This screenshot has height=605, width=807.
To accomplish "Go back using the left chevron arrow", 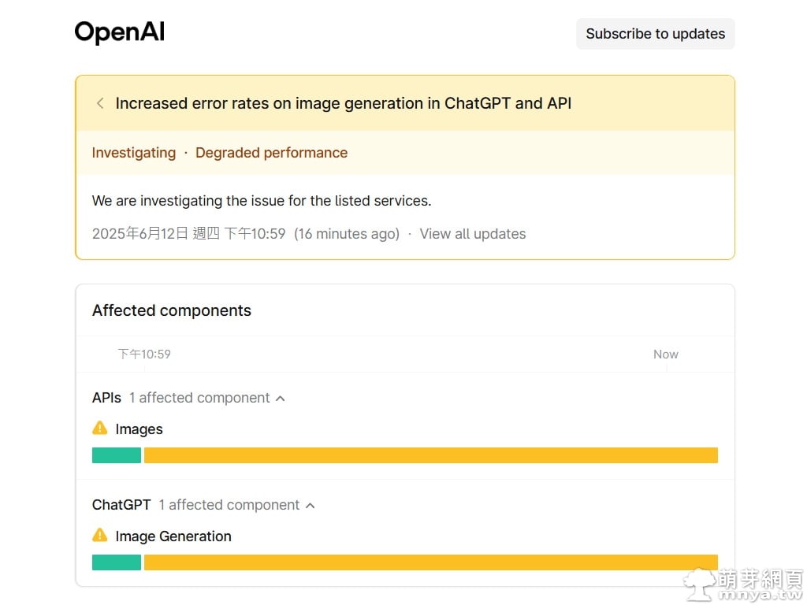I will (100, 103).
